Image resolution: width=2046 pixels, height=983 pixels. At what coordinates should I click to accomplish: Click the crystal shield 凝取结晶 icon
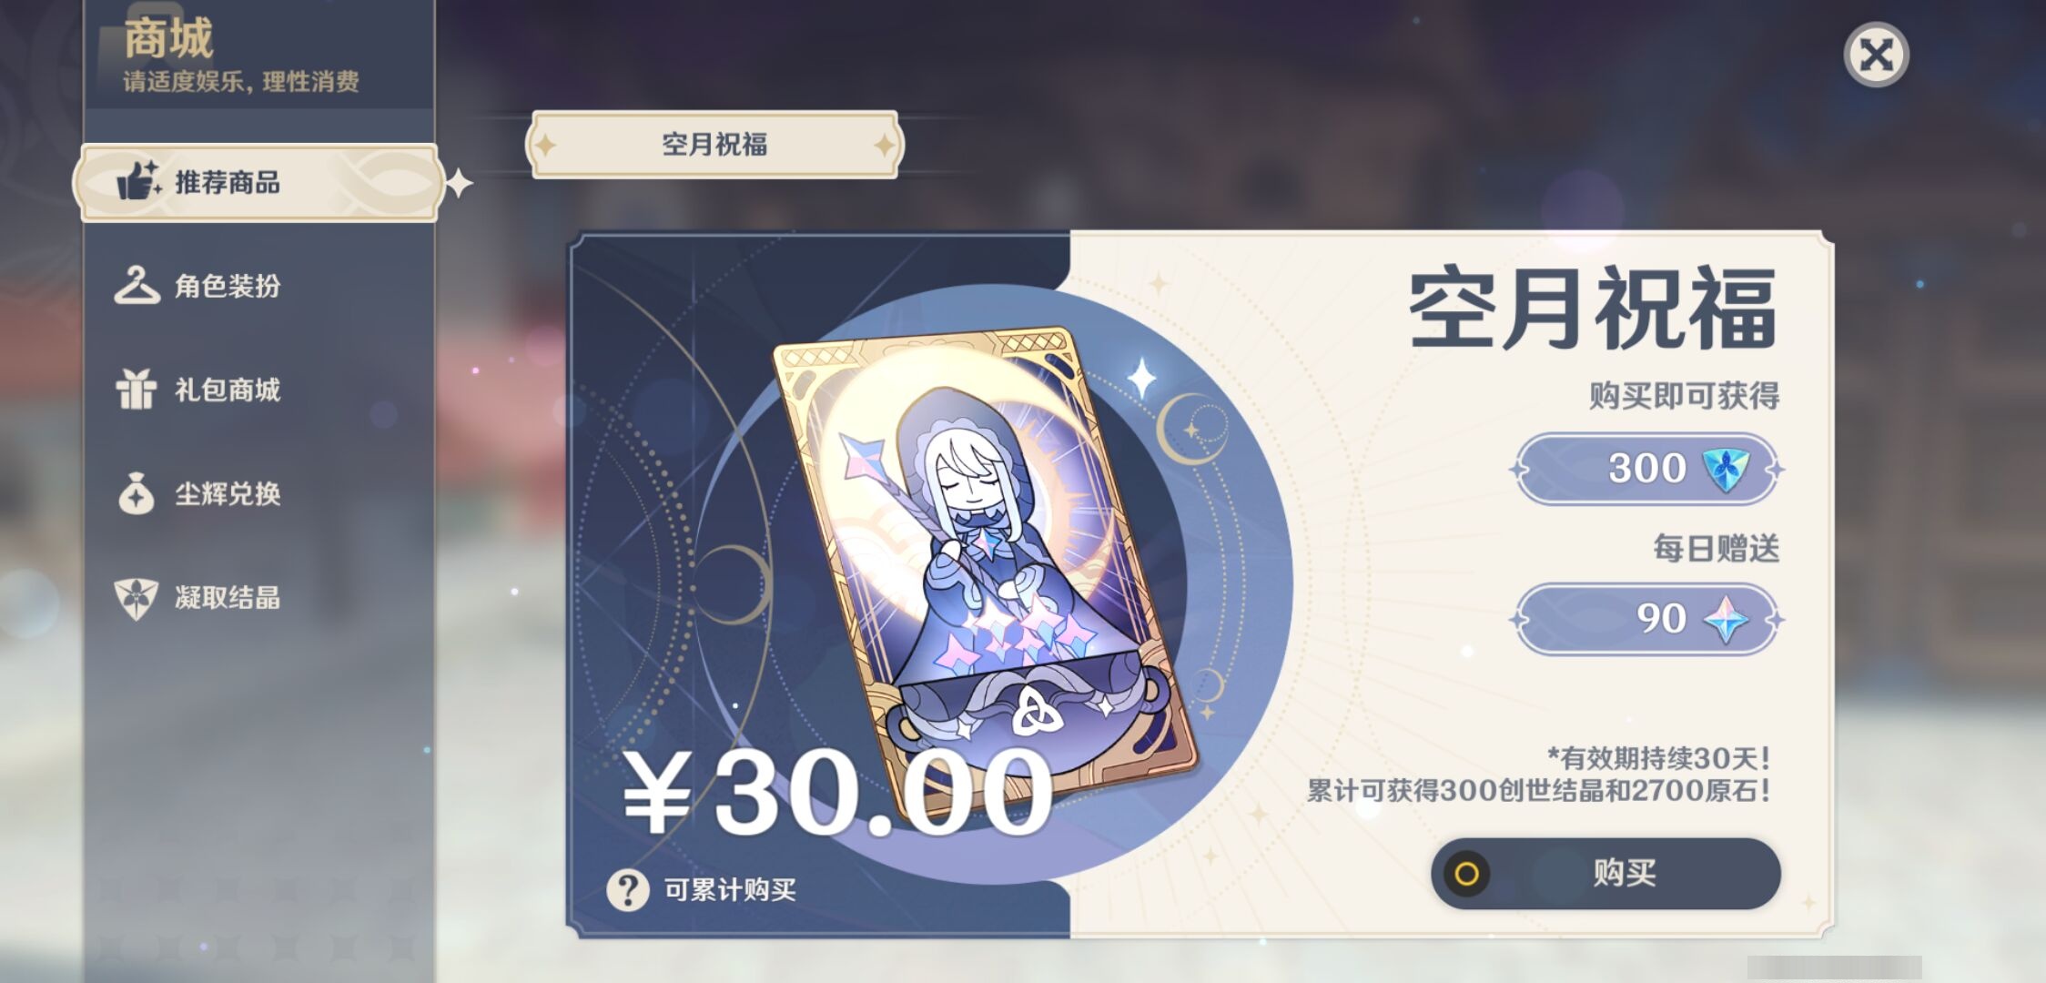point(137,598)
